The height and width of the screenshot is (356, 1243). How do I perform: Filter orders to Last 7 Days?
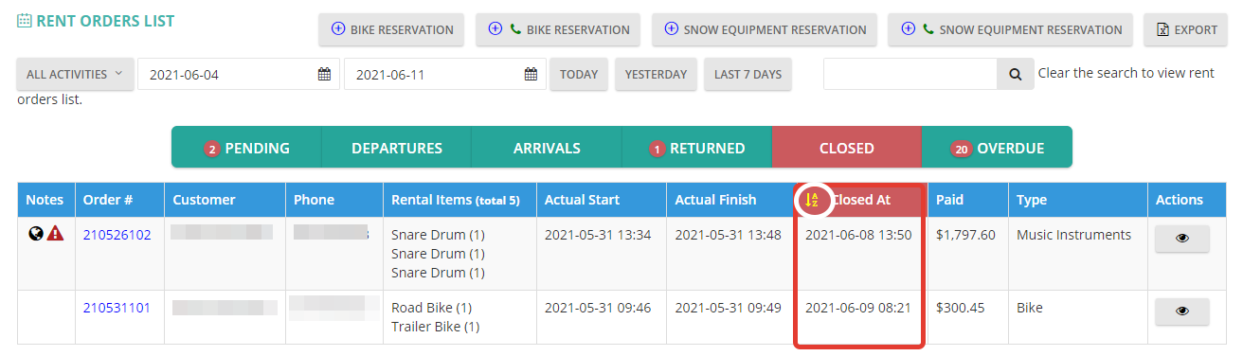pyautogui.click(x=748, y=74)
